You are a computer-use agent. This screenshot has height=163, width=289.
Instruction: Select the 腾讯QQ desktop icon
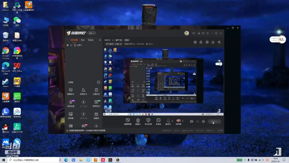tap(6, 128)
